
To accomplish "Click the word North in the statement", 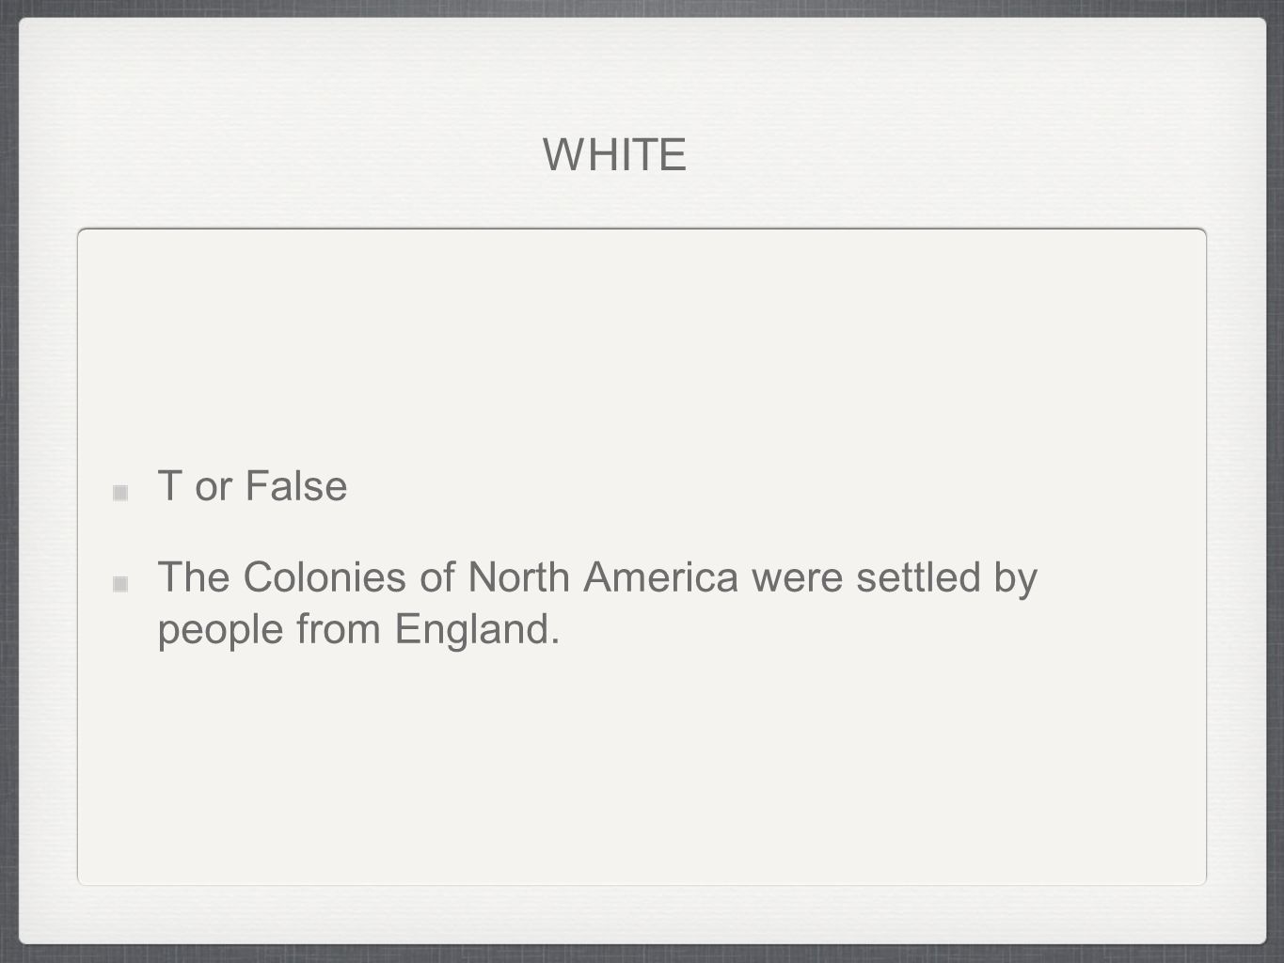I will tap(520, 576).
